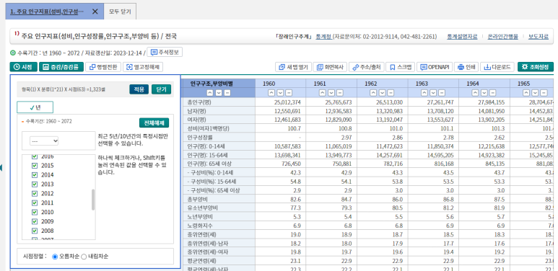This screenshot has height=271, width=558.
Task: Click the minus icon under 1962
Action: click(391, 93)
